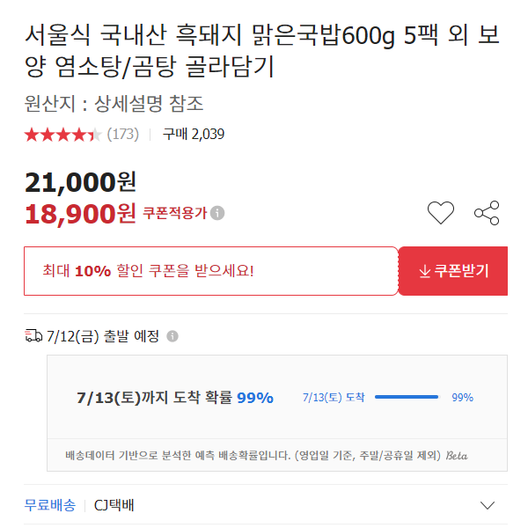
Task: Open the (173) review count link
Action: pyautogui.click(x=123, y=135)
